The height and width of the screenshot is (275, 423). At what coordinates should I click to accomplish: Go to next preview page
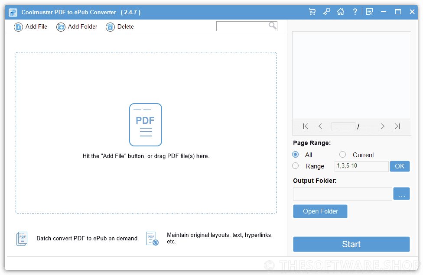pyautogui.click(x=382, y=126)
